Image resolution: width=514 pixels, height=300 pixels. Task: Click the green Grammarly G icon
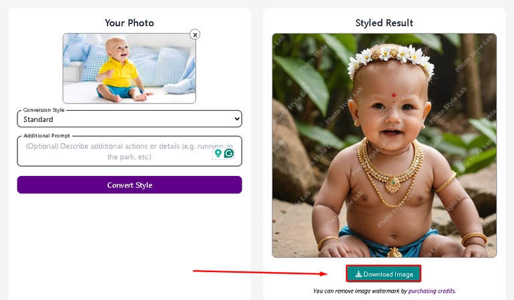pyautogui.click(x=229, y=153)
